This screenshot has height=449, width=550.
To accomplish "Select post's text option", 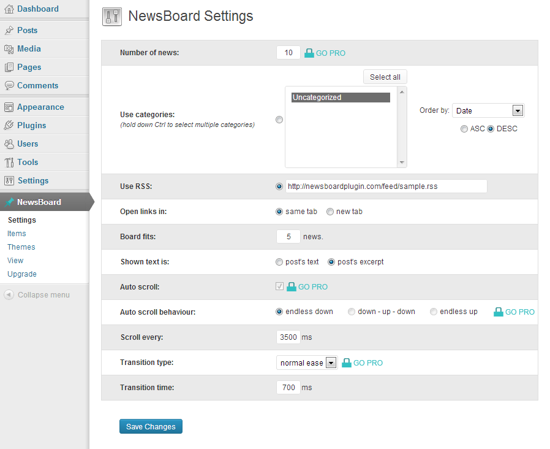I will pos(279,262).
